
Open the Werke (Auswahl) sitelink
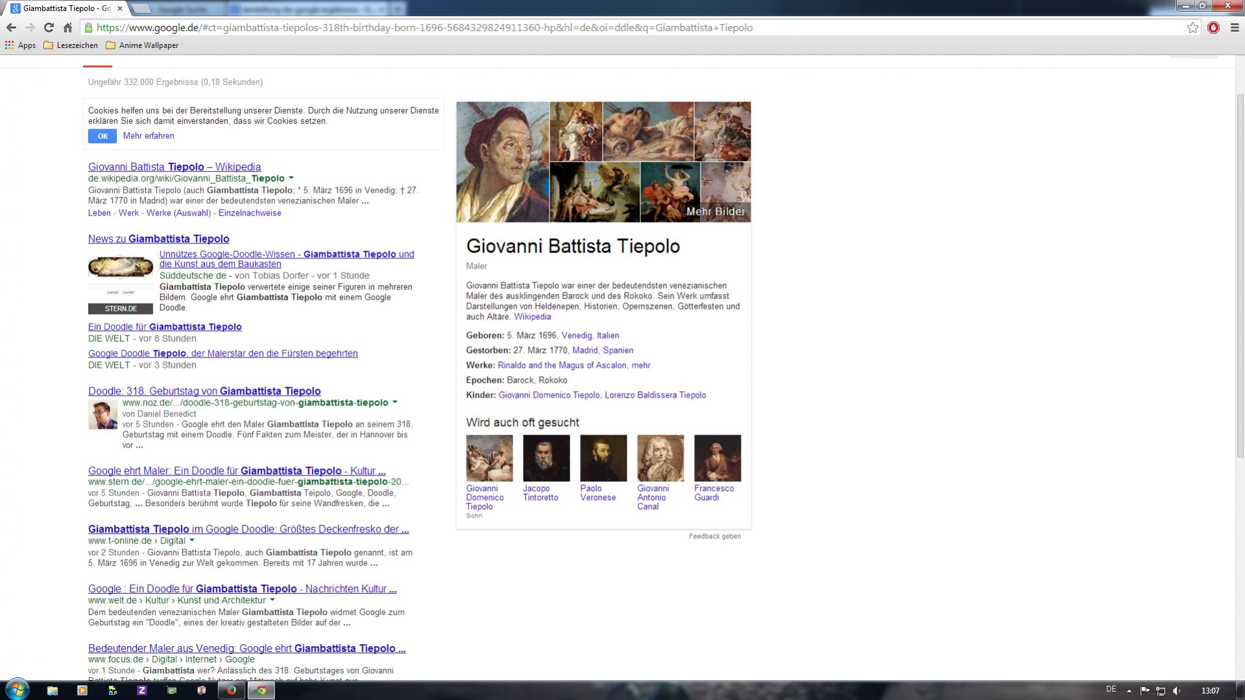coord(178,213)
